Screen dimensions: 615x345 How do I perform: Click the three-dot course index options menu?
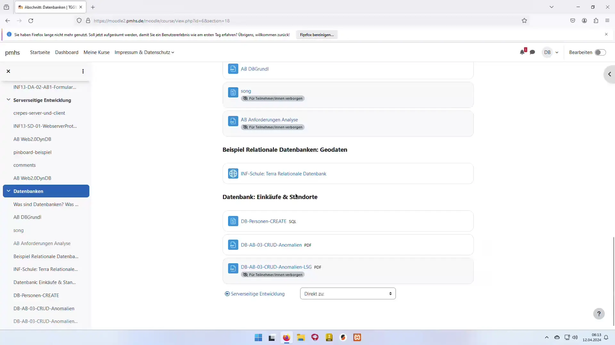tap(83, 71)
